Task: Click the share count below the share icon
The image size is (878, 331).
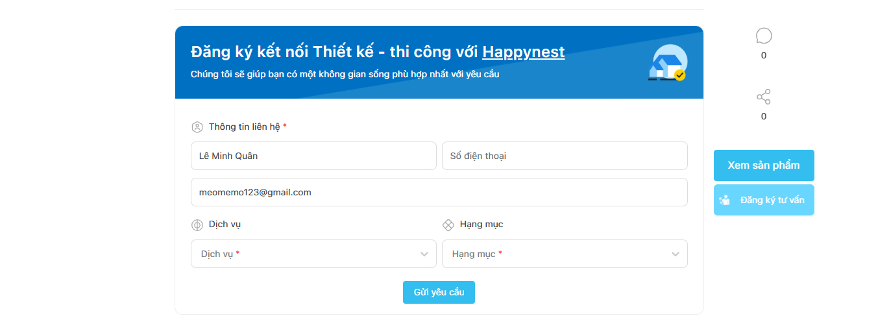Action: coord(764,117)
